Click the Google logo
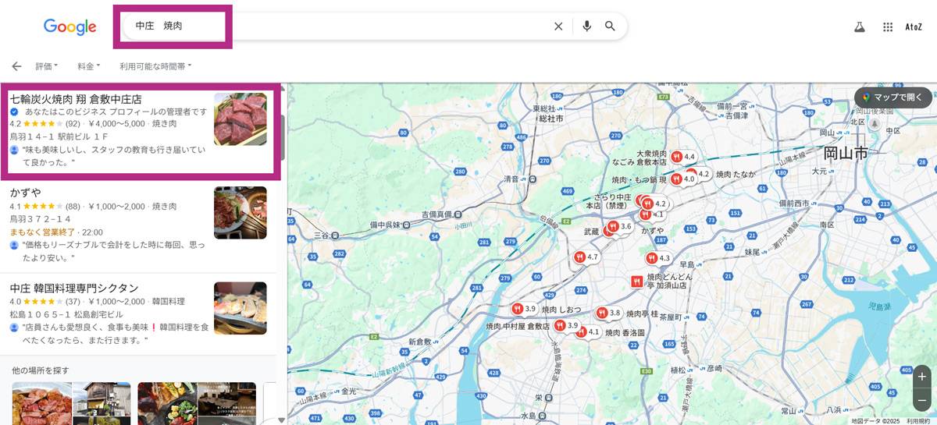This screenshot has width=937, height=425. pos(69,27)
